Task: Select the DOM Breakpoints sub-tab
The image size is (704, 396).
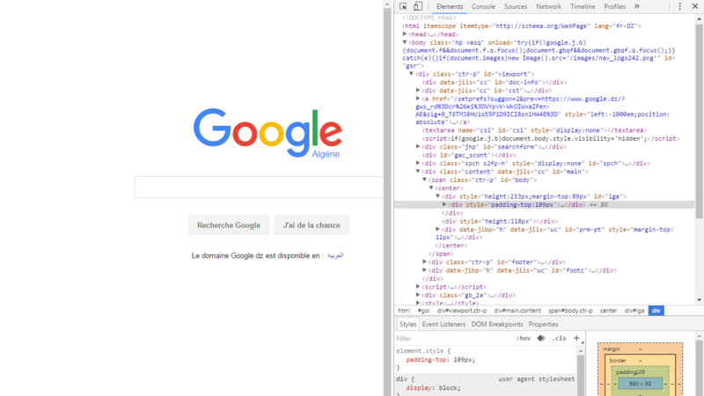Action: [x=497, y=324]
